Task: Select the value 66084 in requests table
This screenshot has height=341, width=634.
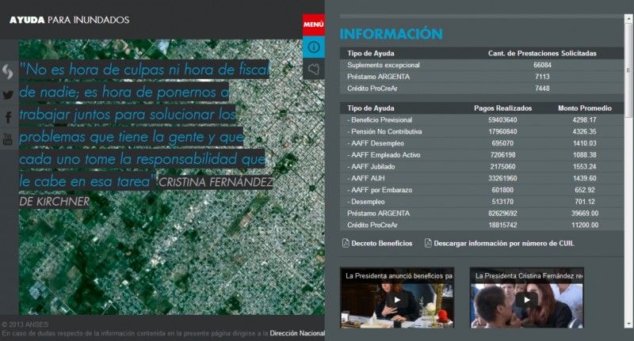Action: pos(542,65)
